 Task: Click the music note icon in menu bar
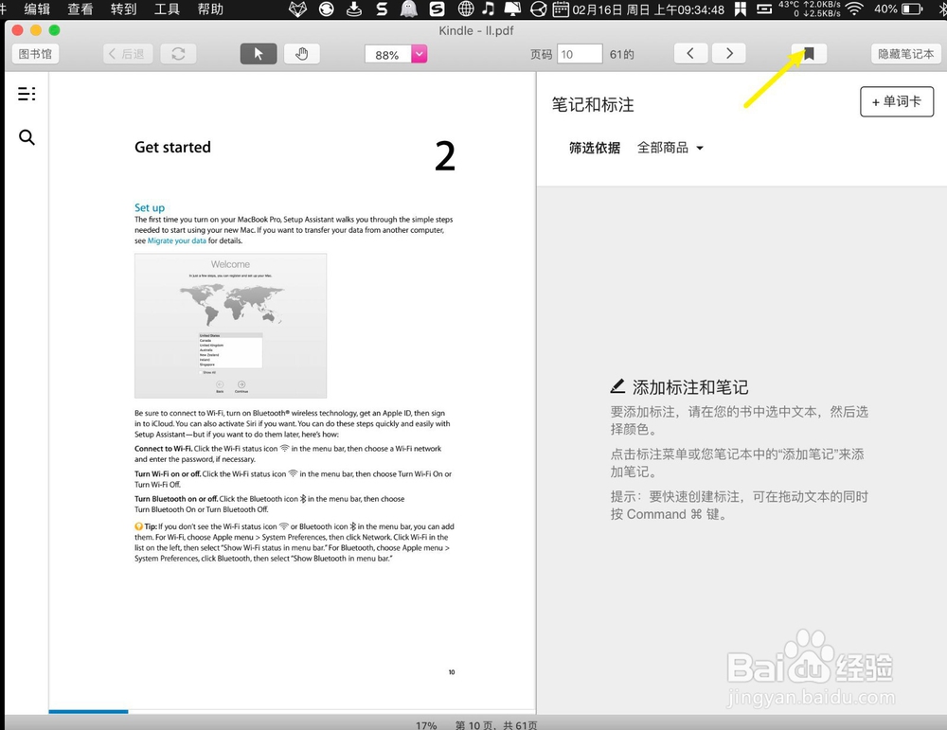pos(488,10)
